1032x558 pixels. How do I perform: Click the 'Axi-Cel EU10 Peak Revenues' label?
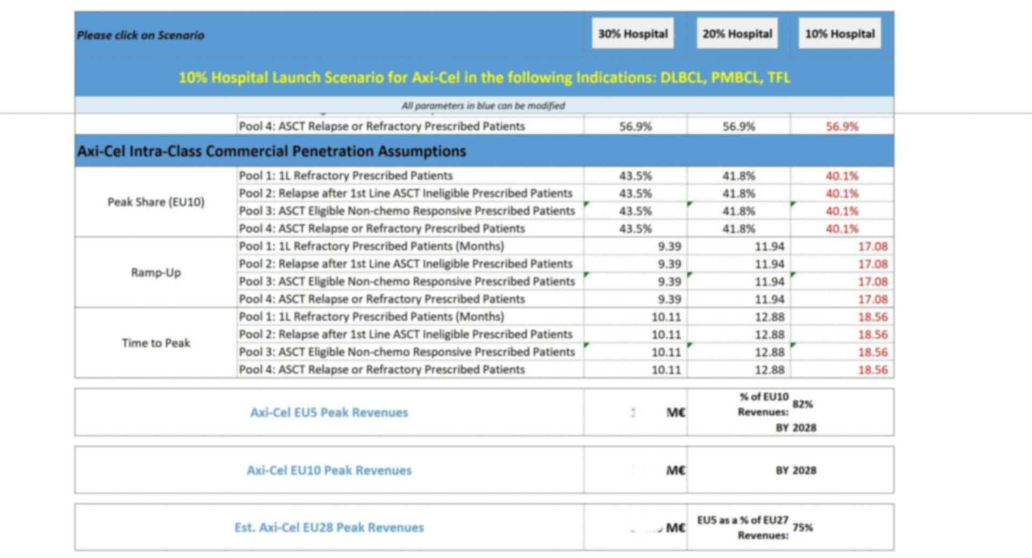pyautogui.click(x=329, y=470)
